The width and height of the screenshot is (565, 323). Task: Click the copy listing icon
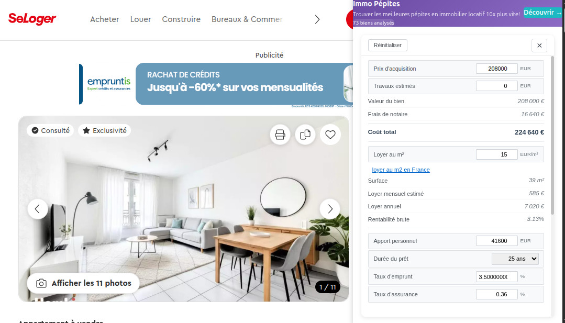click(305, 135)
